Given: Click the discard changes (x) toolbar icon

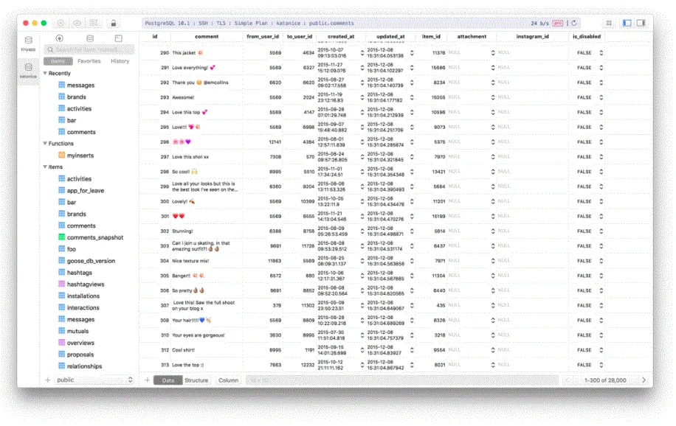Looking at the screenshot, I should coord(61,24).
